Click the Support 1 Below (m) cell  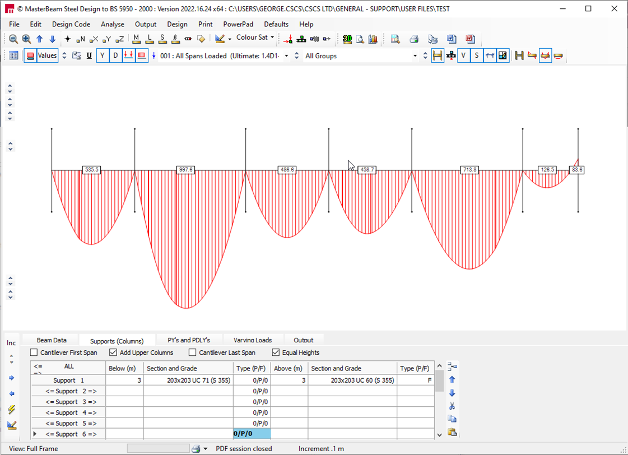pos(124,380)
